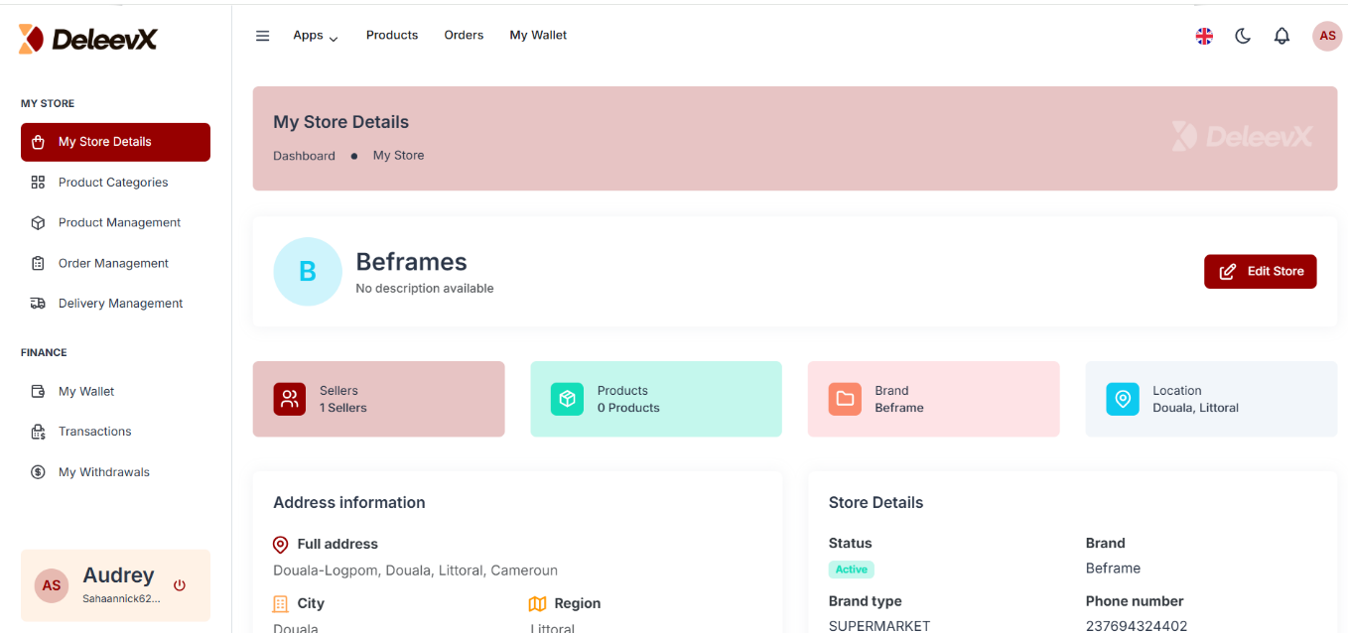Open My Wallet in the sidebar
The width and height of the screenshot is (1348, 633).
click(x=115, y=391)
